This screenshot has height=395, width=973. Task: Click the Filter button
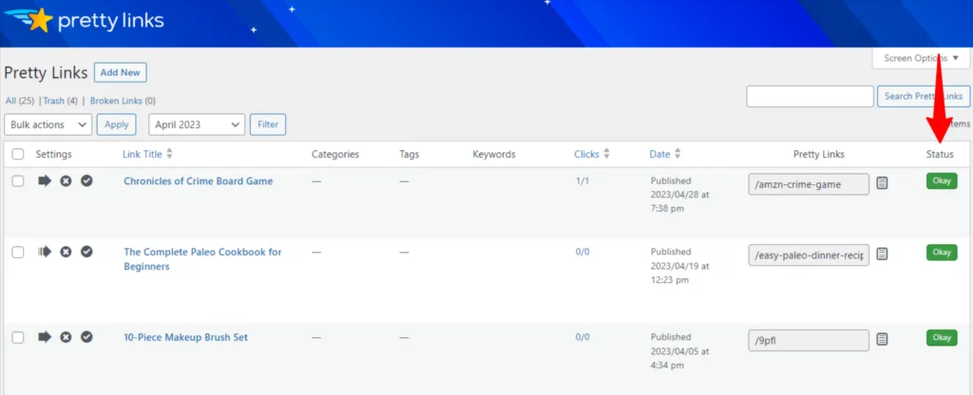[x=267, y=124]
